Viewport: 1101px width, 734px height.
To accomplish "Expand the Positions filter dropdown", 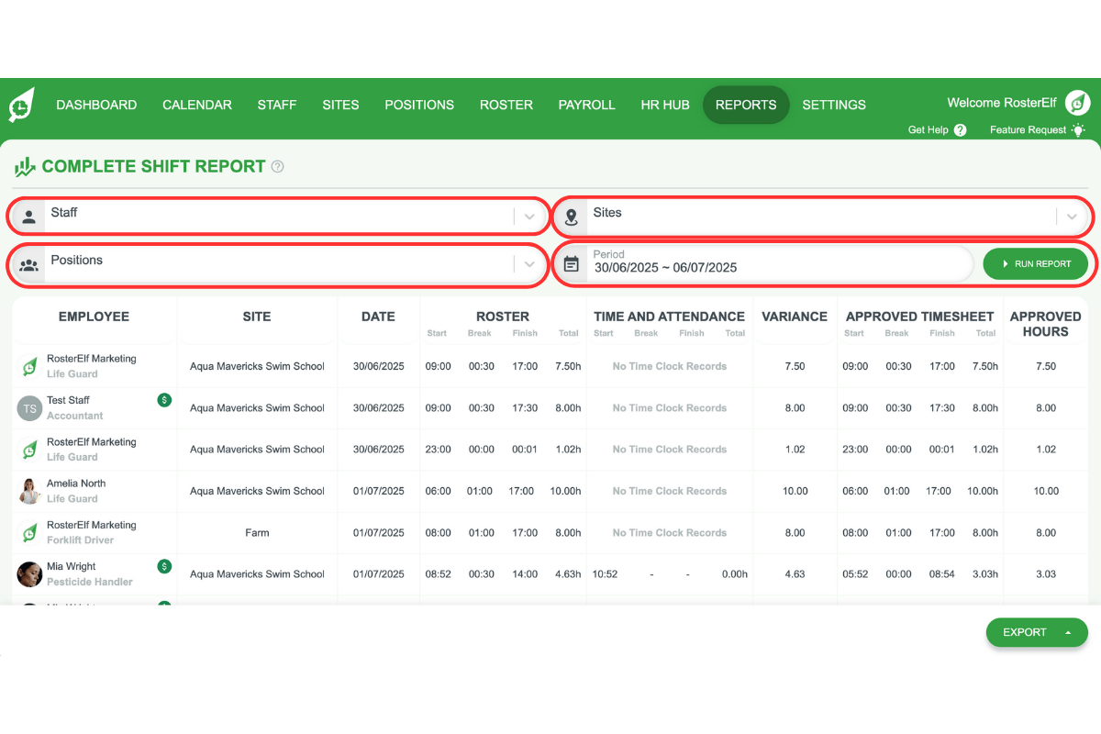I will pyautogui.click(x=529, y=265).
